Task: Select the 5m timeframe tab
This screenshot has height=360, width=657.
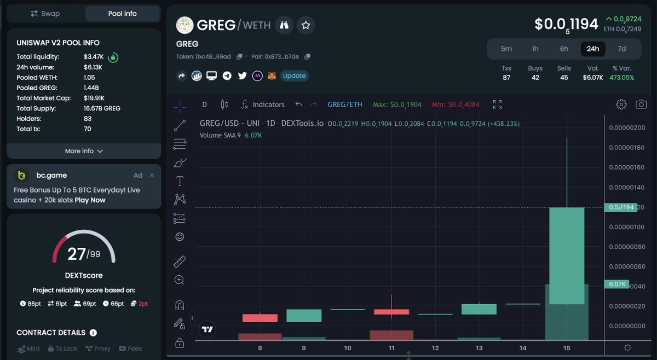Action: (x=506, y=49)
